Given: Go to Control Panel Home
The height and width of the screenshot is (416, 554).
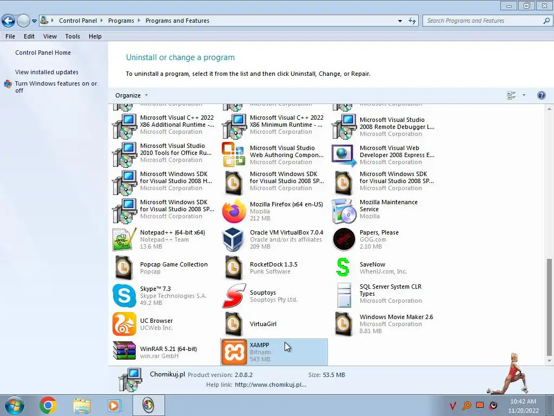Looking at the screenshot, I should (x=43, y=53).
